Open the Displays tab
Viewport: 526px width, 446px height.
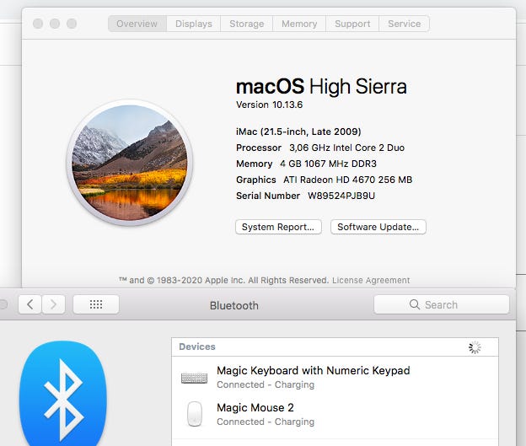tap(194, 24)
